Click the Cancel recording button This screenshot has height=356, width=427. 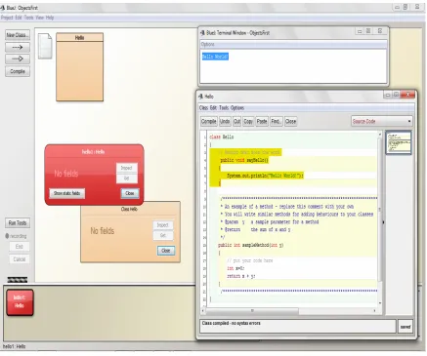pyautogui.click(x=20, y=259)
